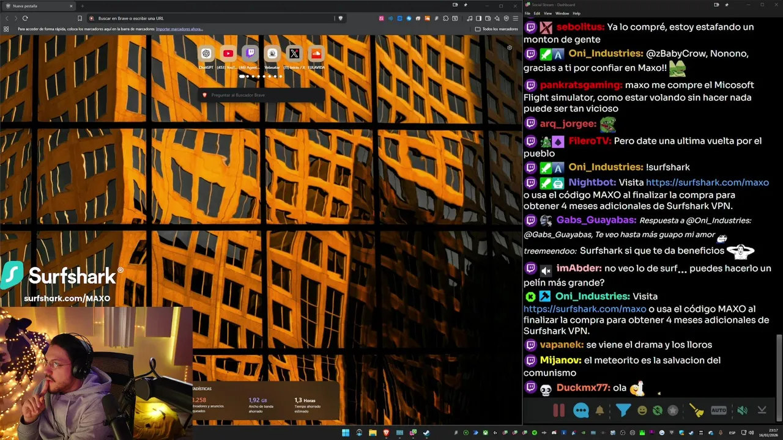The height and width of the screenshot is (440, 783).
Task: Open the Help menu in Social Stream
Action: 576,13
